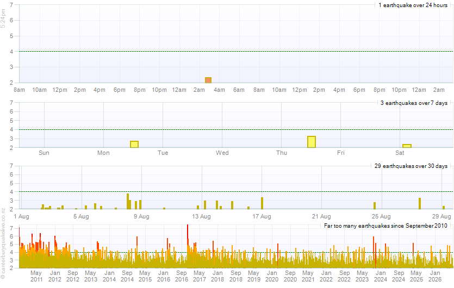Click 'Far too many earthquakes since September 2010' legend
This screenshot has width=454, height=288.
coord(385,226)
